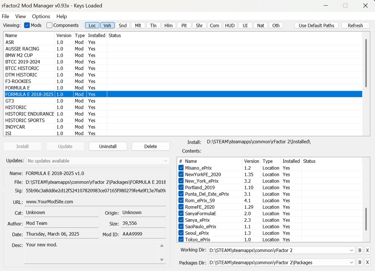
Task: Select the BTCC 2019-2024 mod row
Action: click(x=183, y=62)
